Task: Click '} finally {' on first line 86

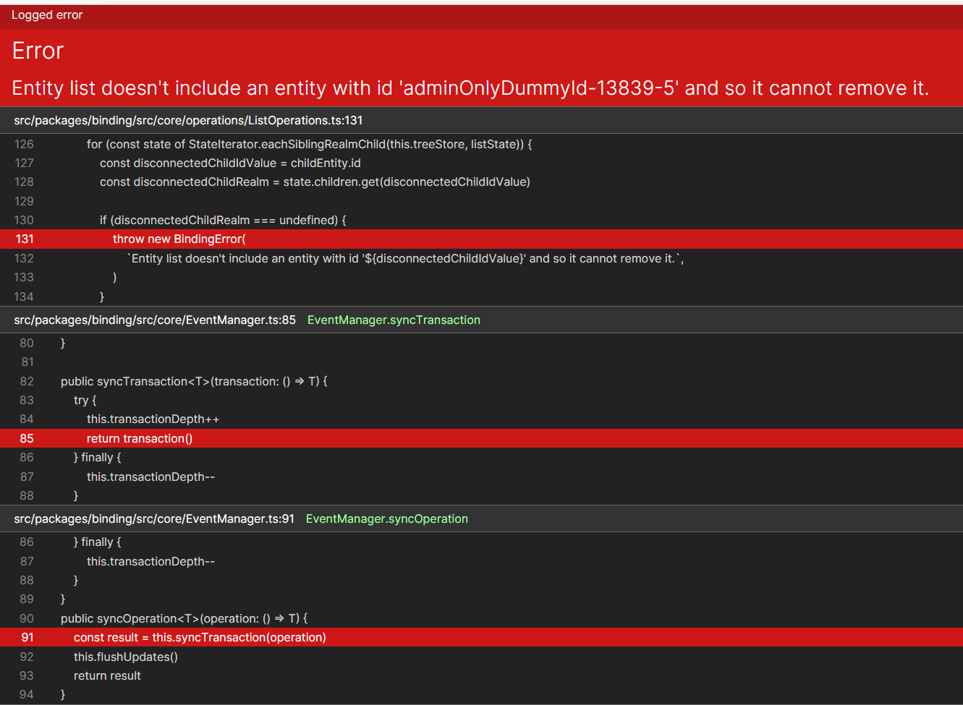Action: pos(98,457)
